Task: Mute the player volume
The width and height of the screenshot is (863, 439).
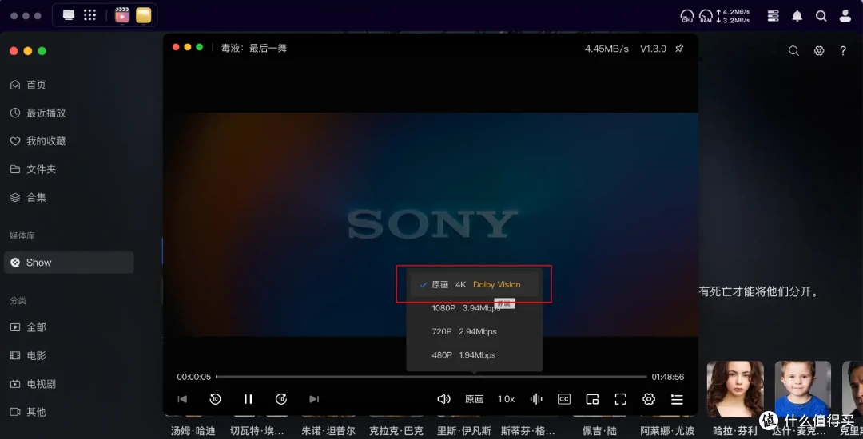Action: [x=443, y=399]
